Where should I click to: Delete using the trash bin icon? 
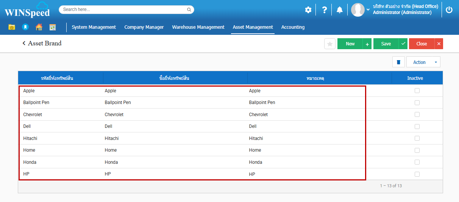(x=398, y=62)
